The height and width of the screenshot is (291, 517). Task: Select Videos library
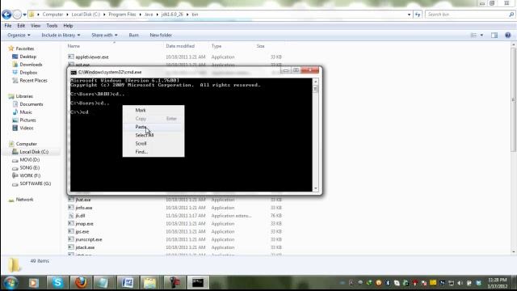[27, 128]
